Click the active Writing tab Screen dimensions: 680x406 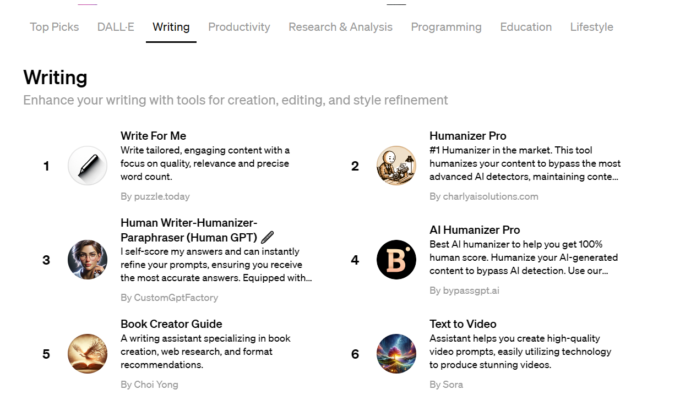click(x=171, y=27)
